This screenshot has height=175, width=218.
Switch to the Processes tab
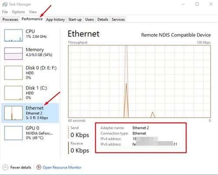coord(10,20)
